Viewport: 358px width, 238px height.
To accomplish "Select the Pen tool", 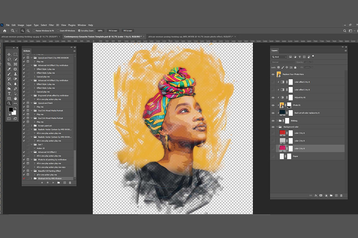I will coord(15,89).
